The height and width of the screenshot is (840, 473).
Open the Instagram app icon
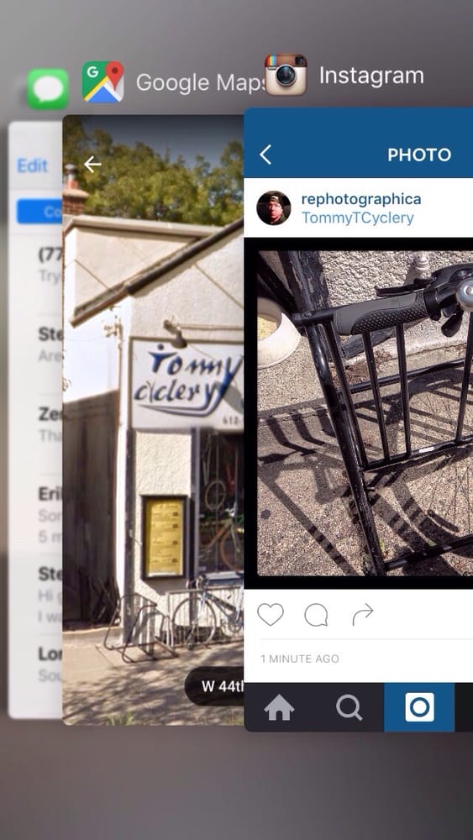coord(286,75)
